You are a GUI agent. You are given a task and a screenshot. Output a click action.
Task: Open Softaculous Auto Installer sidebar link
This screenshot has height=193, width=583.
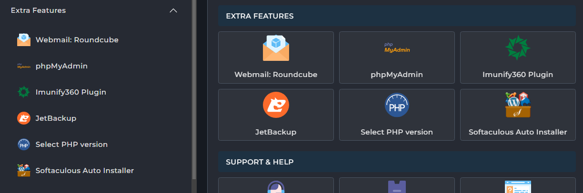85,171
